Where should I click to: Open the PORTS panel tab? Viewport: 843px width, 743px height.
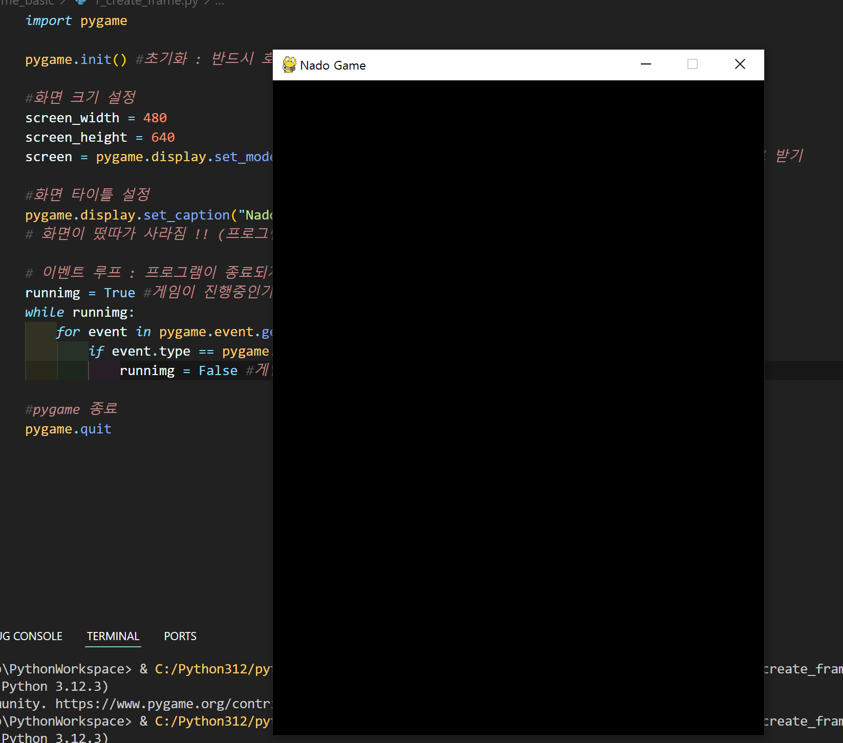pos(180,636)
